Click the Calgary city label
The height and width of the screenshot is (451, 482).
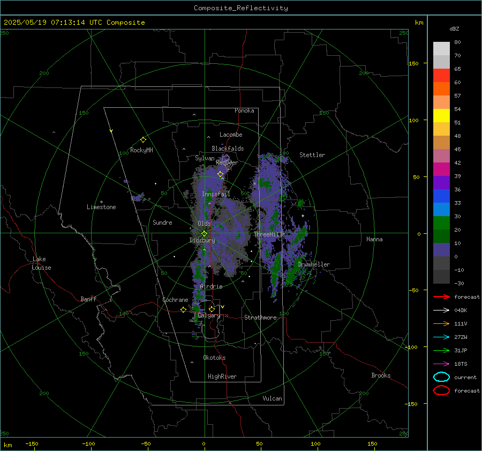tap(209, 315)
